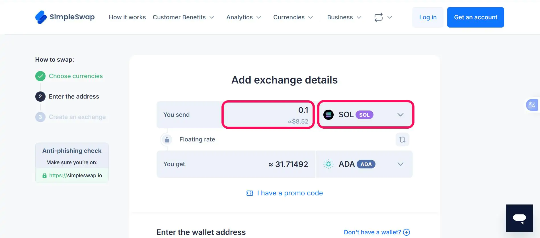The image size is (540, 238).
Task: Expand the Currencies menu chevron
Action: tap(311, 17)
